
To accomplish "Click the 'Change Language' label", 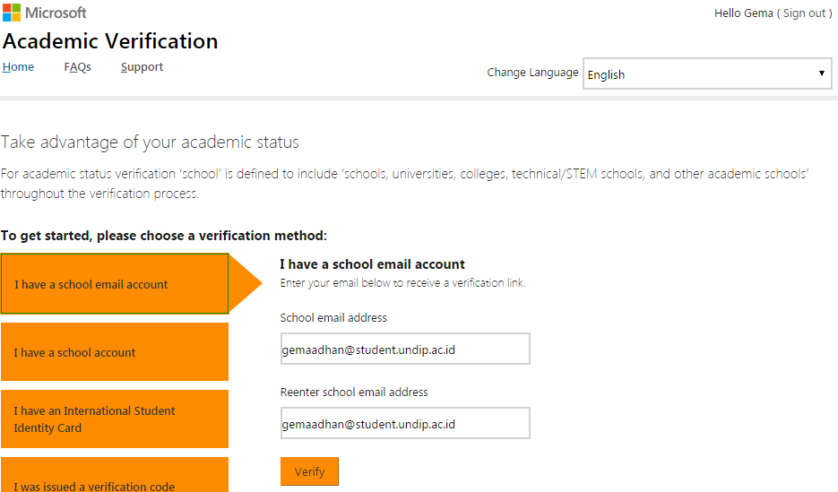I will [x=532, y=72].
